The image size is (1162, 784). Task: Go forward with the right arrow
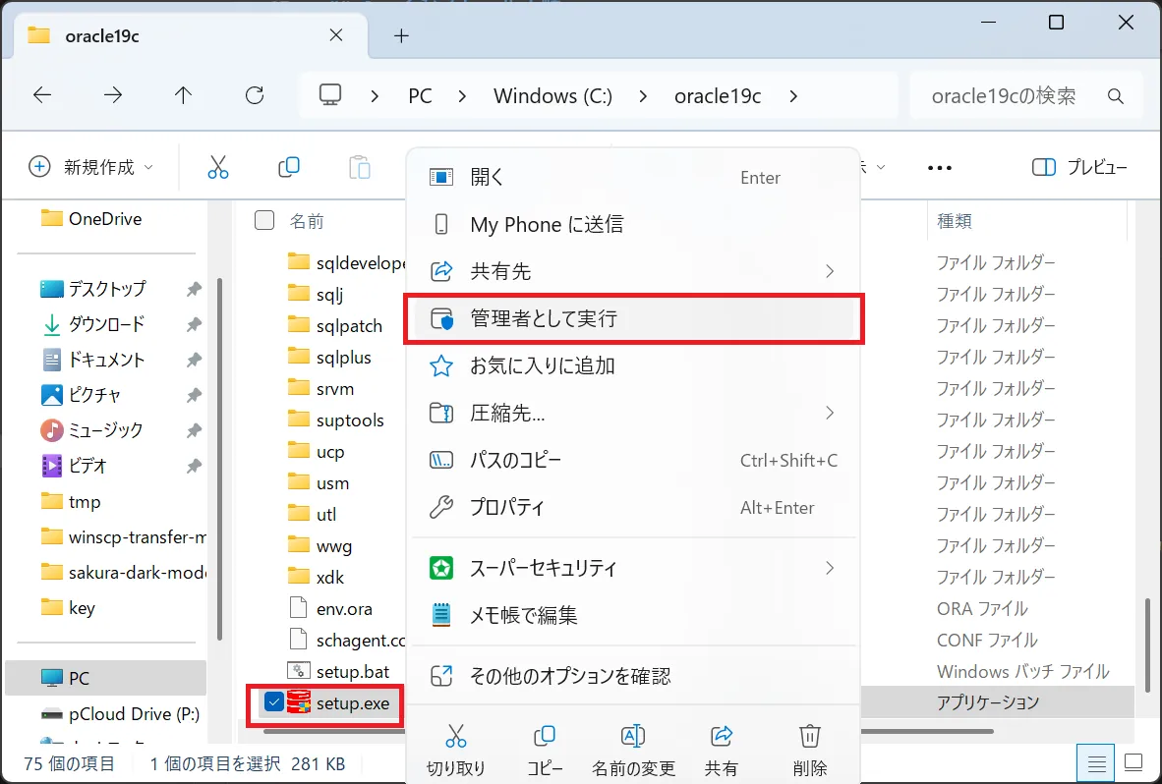pos(113,95)
